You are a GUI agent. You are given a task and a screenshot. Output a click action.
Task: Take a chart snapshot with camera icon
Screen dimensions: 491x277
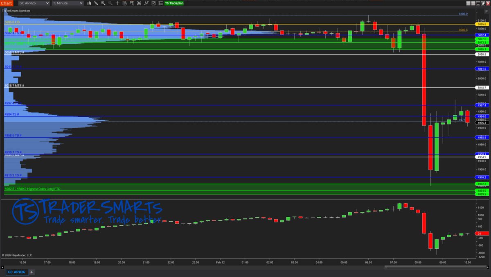(x=140, y=3)
